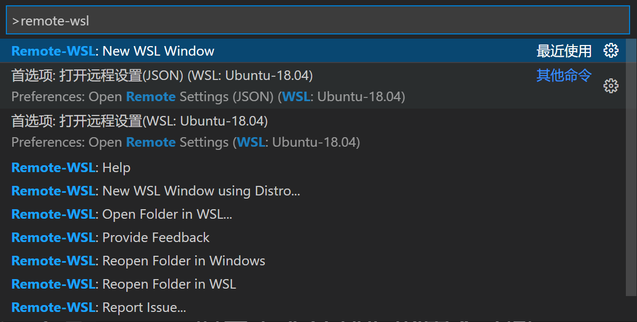Image resolution: width=637 pixels, height=322 pixels.
Task: Click the highlighted Remote keyword in results
Action: (x=150, y=96)
